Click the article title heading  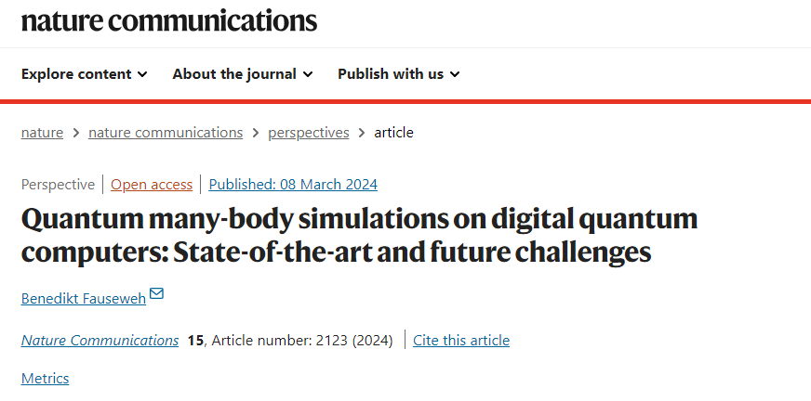(360, 236)
